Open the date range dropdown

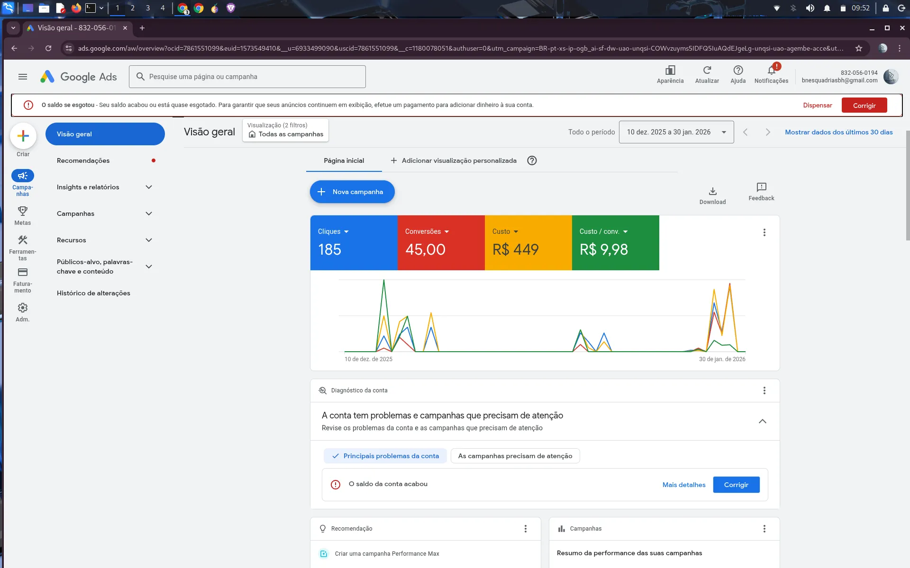(x=676, y=132)
